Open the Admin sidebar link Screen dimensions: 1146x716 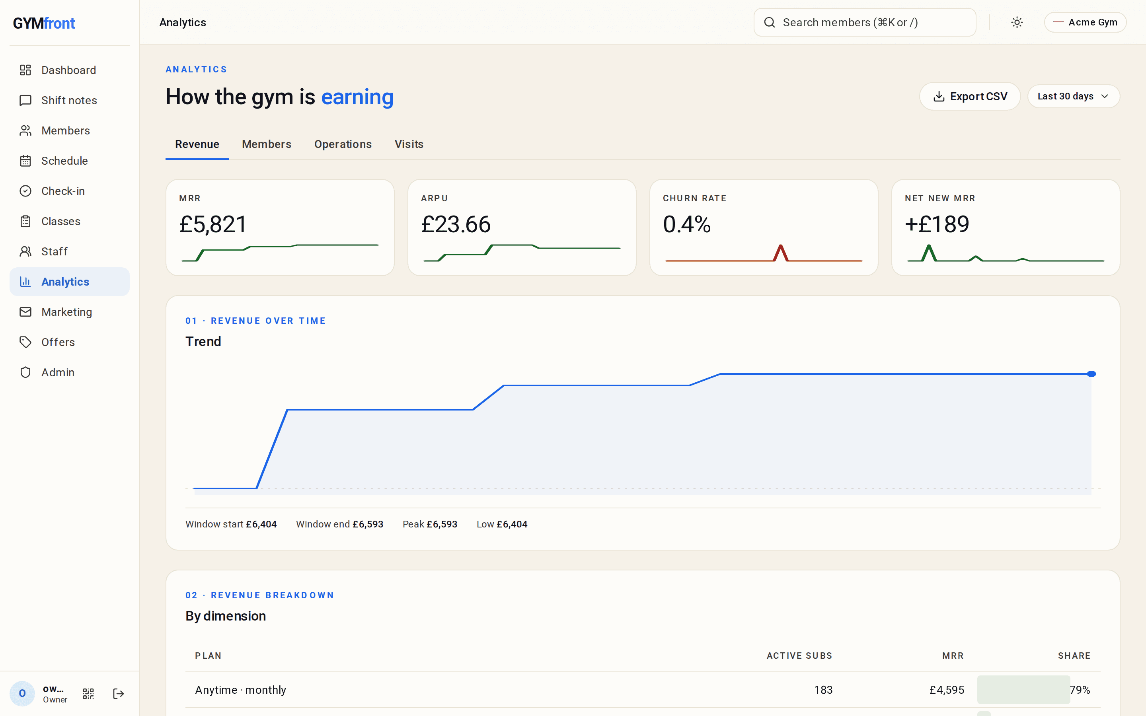(x=70, y=372)
